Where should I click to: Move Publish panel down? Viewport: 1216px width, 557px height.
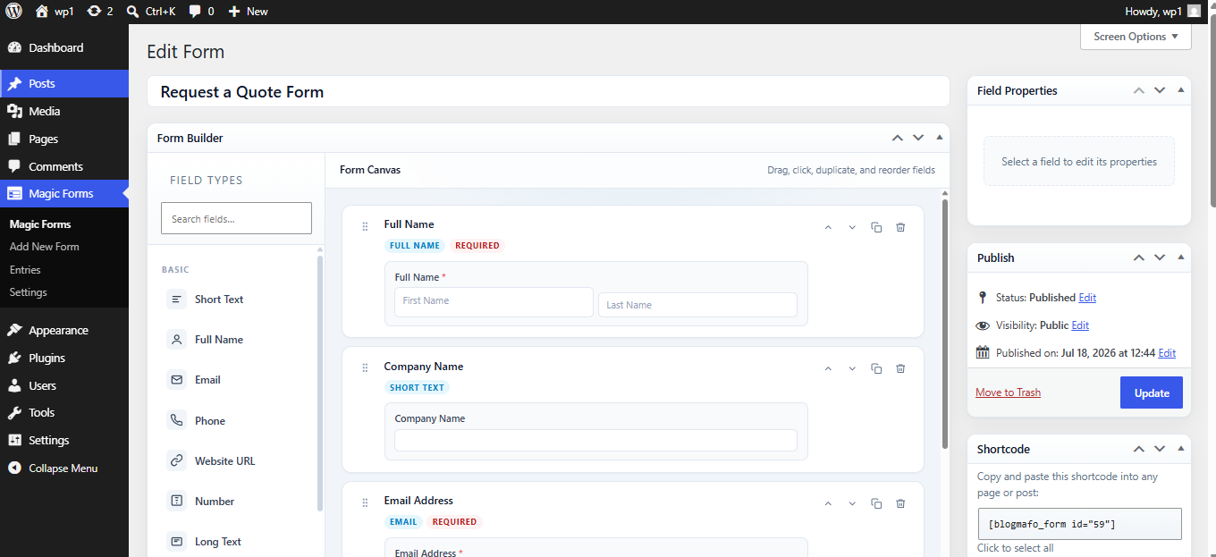coord(1160,257)
